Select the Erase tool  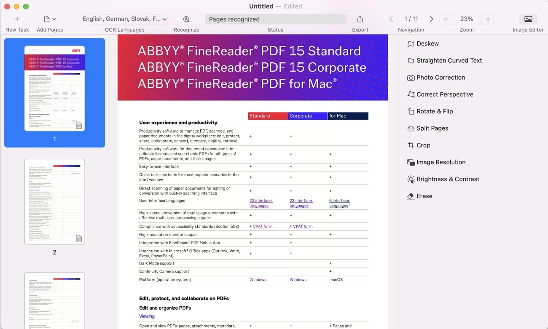(x=420, y=196)
